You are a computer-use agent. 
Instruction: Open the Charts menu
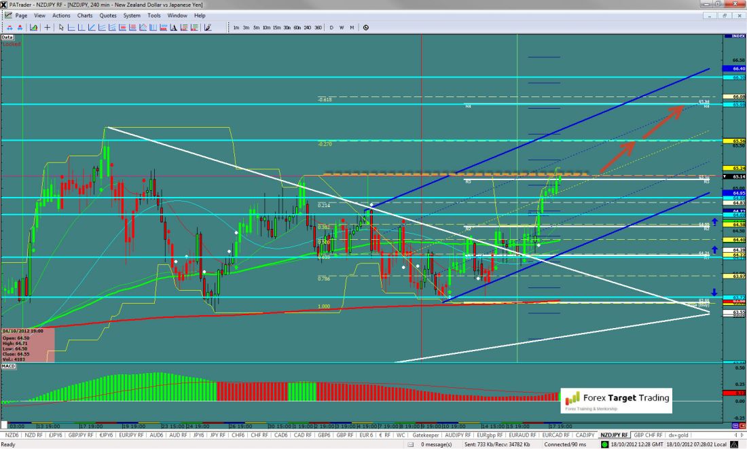click(x=85, y=15)
